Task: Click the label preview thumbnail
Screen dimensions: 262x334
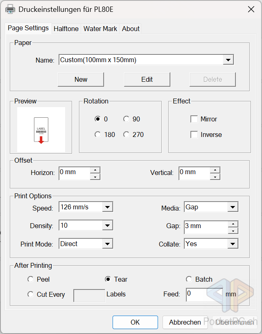Action: point(41,130)
